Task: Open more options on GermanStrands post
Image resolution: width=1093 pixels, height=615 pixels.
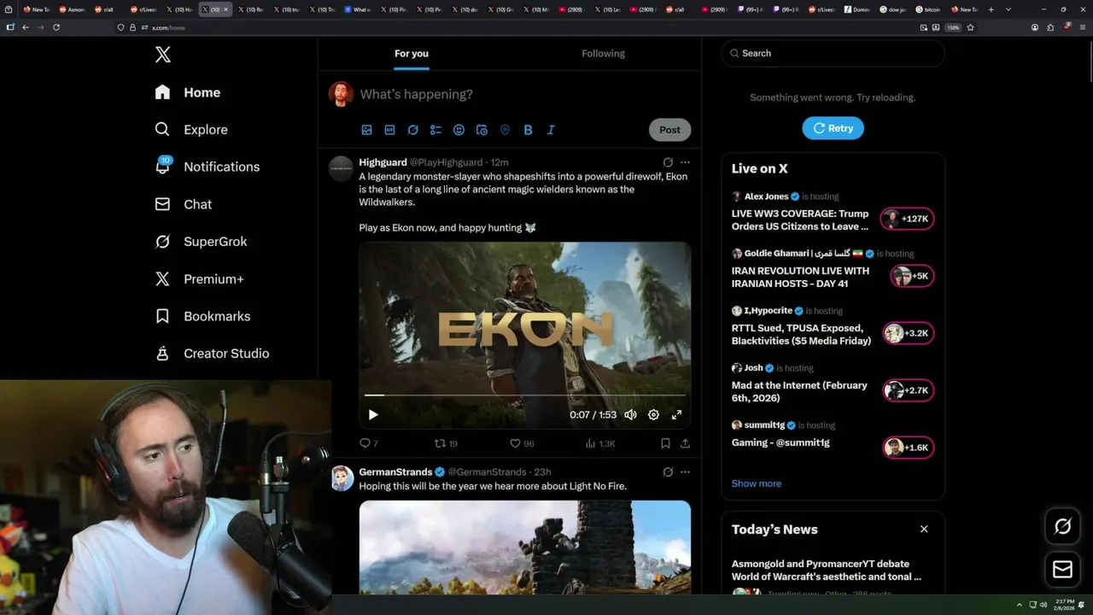Action: 685,471
